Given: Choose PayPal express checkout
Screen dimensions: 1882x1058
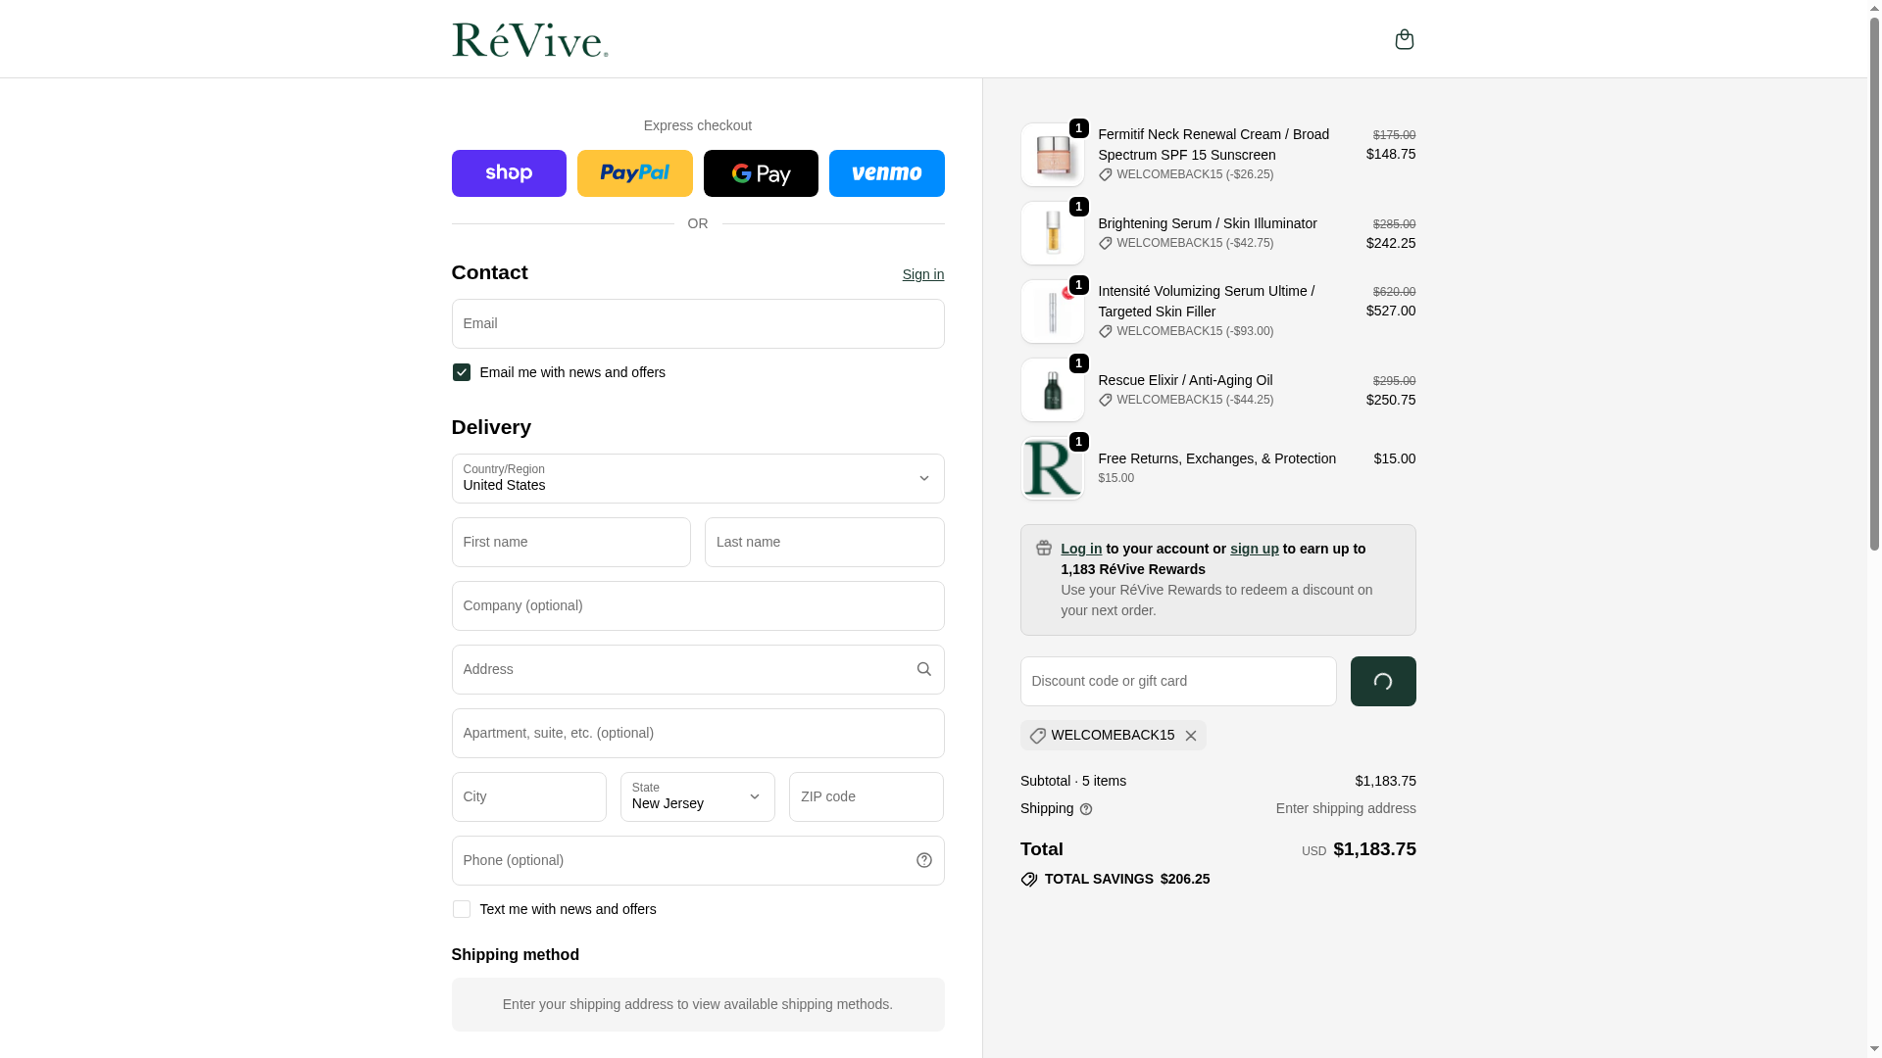Looking at the screenshot, I should tap(634, 173).
